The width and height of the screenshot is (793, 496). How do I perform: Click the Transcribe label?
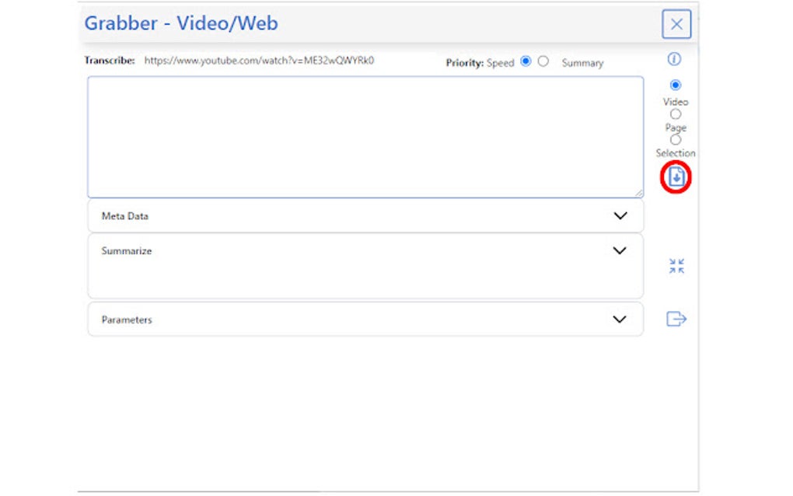pyautogui.click(x=107, y=60)
